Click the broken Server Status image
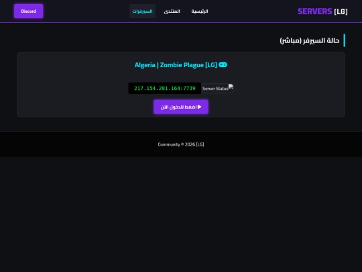This screenshot has height=272, width=362. 218,89
